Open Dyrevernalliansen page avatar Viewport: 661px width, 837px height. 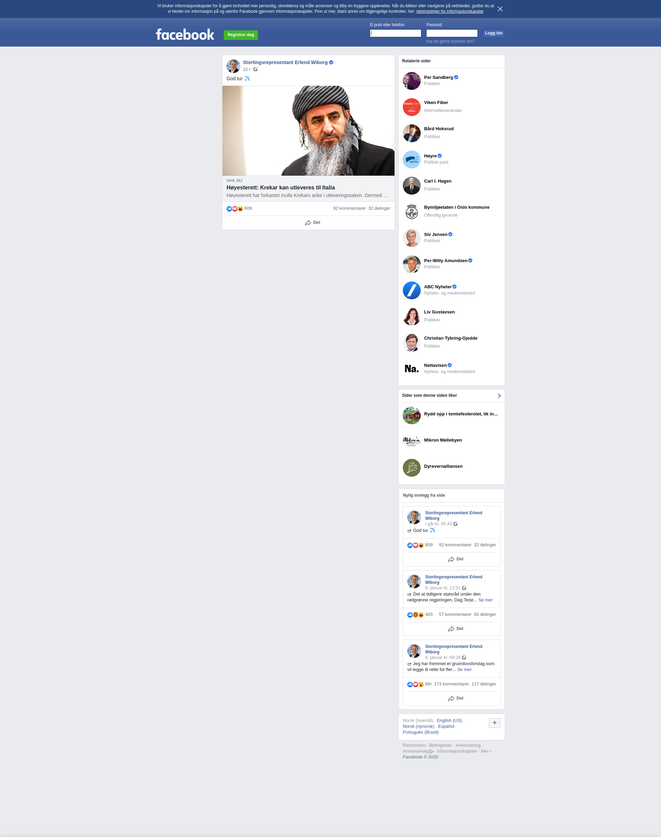coord(411,468)
